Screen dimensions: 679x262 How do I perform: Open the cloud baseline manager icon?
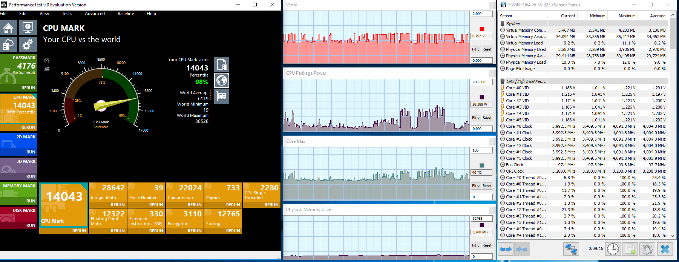click(x=9, y=44)
